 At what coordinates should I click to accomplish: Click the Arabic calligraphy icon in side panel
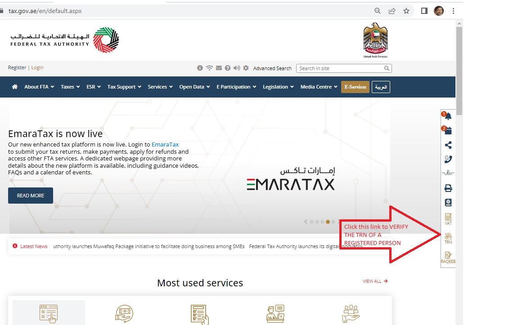click(x=448, y=173)
